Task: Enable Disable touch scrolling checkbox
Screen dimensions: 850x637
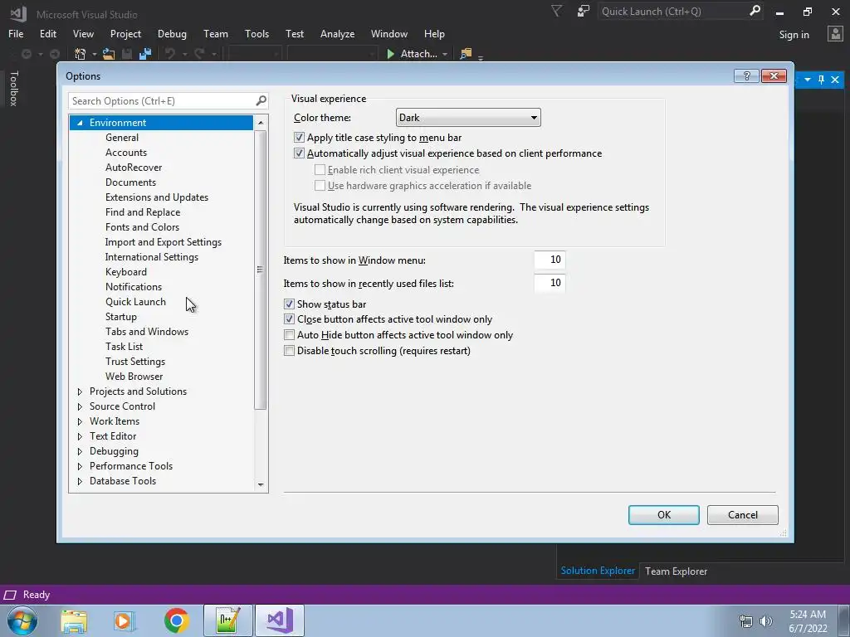Action: coord(289,351)
